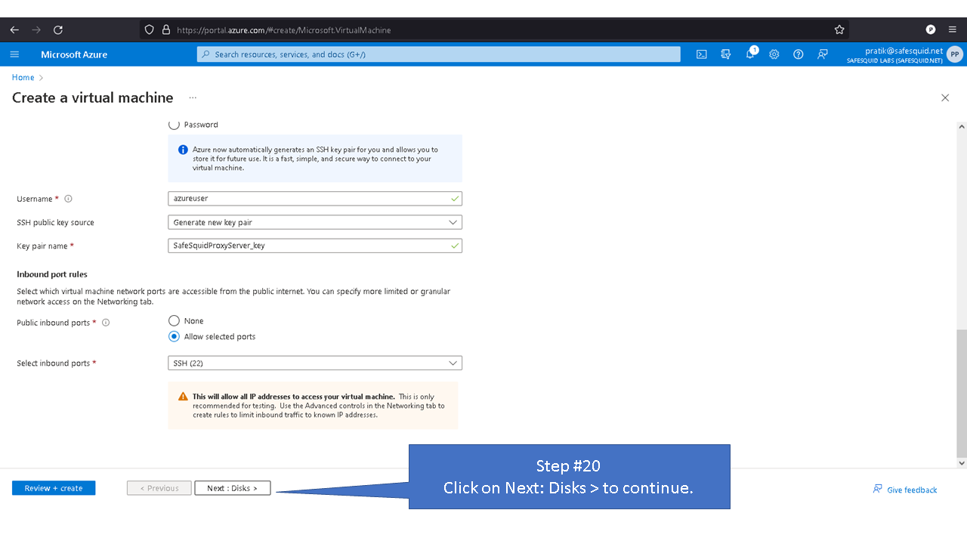Open the Azure portal hamburger menu
This screenshot has width=967, height=544.
[14, 54]
